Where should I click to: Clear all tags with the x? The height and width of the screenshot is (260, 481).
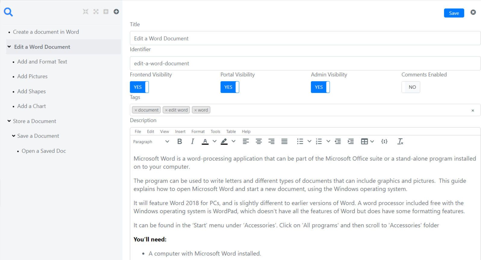(473, 111)
